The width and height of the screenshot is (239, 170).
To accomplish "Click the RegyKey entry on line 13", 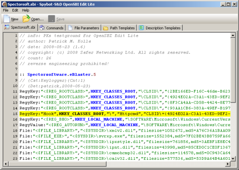I will (x=125, y=102).
